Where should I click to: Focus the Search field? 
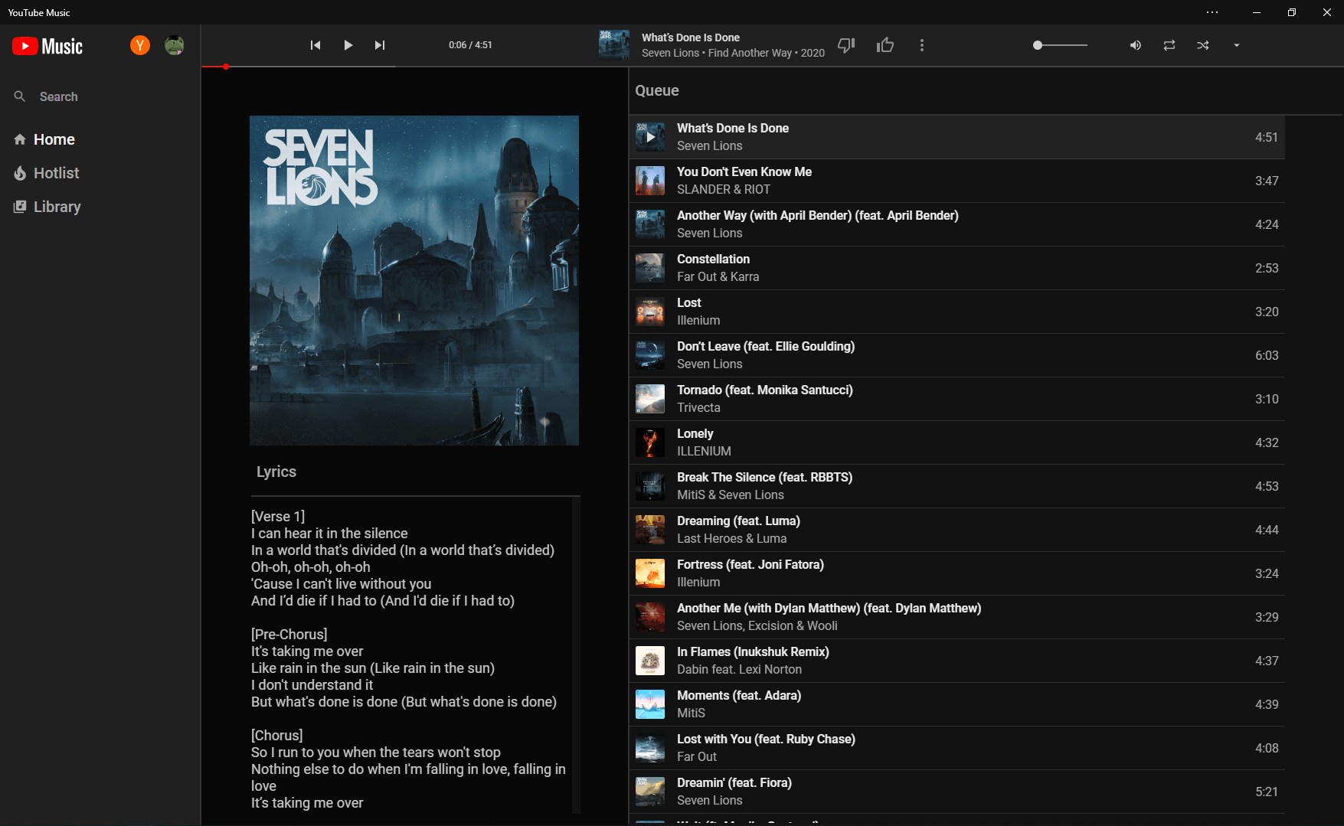pyautogui.click(x=100, y=96)
